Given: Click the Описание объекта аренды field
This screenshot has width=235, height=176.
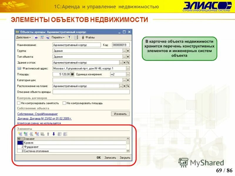Looking at the screenshot, I should click(91, 92).
